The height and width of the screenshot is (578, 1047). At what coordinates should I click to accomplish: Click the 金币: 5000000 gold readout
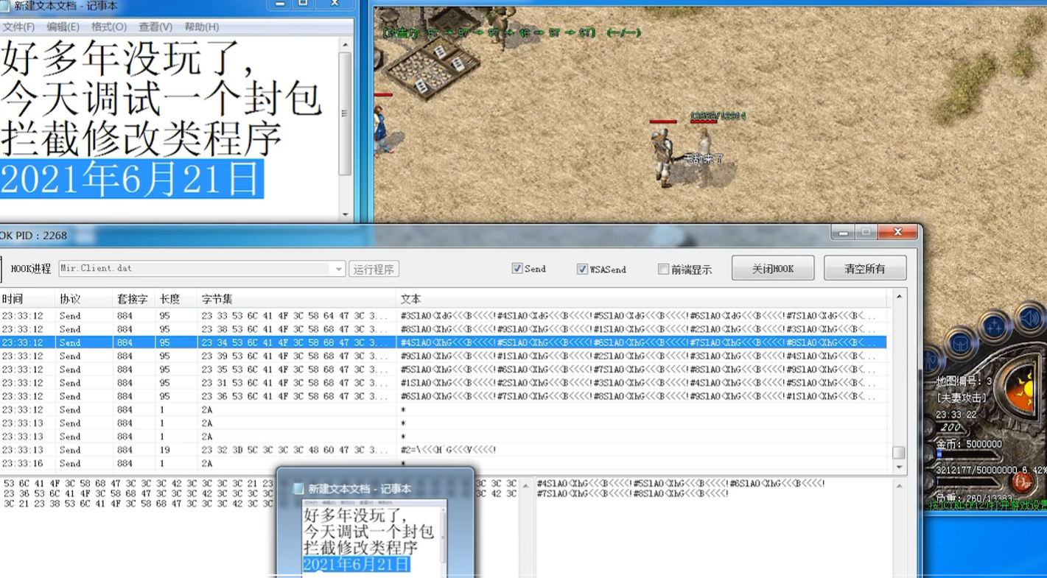(969, 445)
